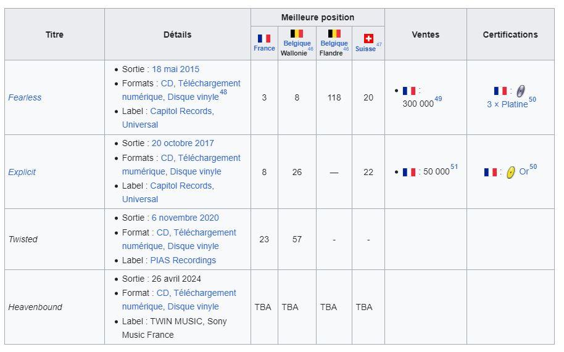Click the France flag icon in header
Screen dimensions: 564x352
tap(264, 38)
